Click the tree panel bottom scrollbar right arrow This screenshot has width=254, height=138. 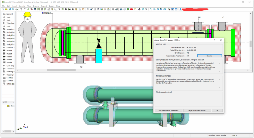click(13, 131)
